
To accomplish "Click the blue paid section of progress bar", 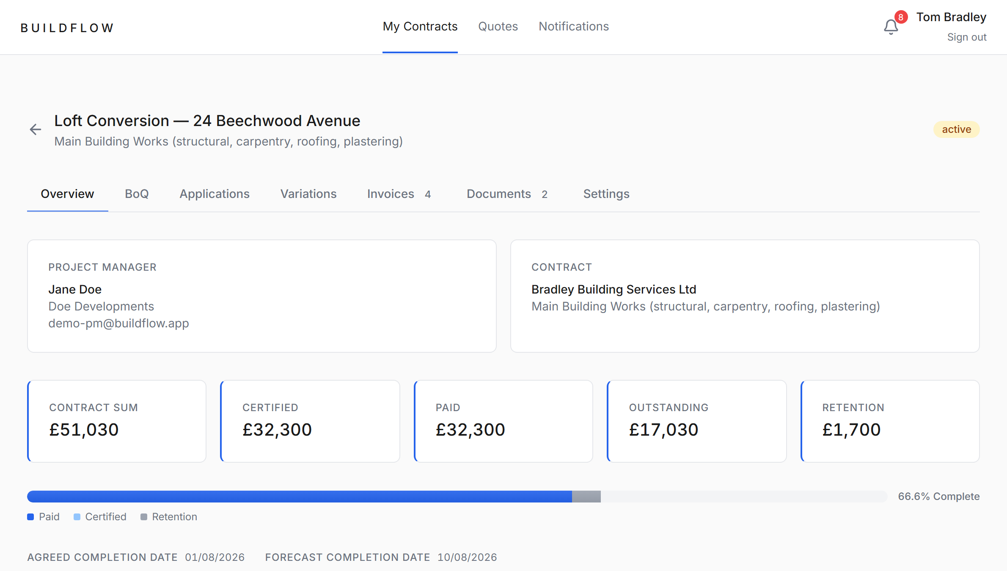I will tap(300, 497).
